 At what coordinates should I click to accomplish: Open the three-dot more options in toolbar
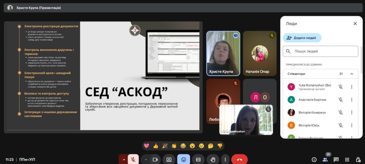point(225,159)
